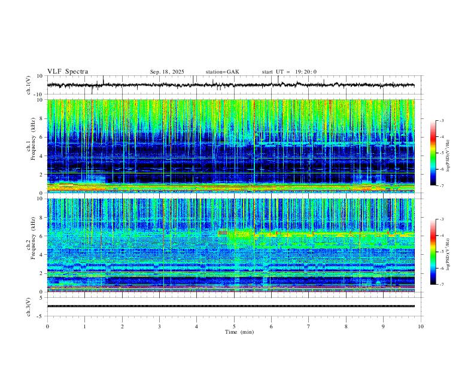Screen dimensions: 474x366
Task: Click the date 'Sep. 18, 2025'
Action: click(x=167, y=72)
